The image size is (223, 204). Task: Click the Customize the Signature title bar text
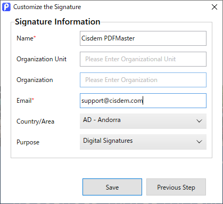click(47, 7)
